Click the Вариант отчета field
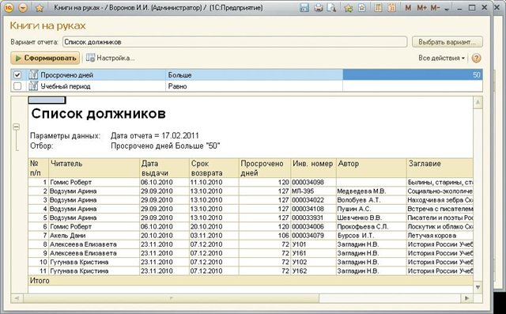Viewport: 506px width, 314px height. 235,42
